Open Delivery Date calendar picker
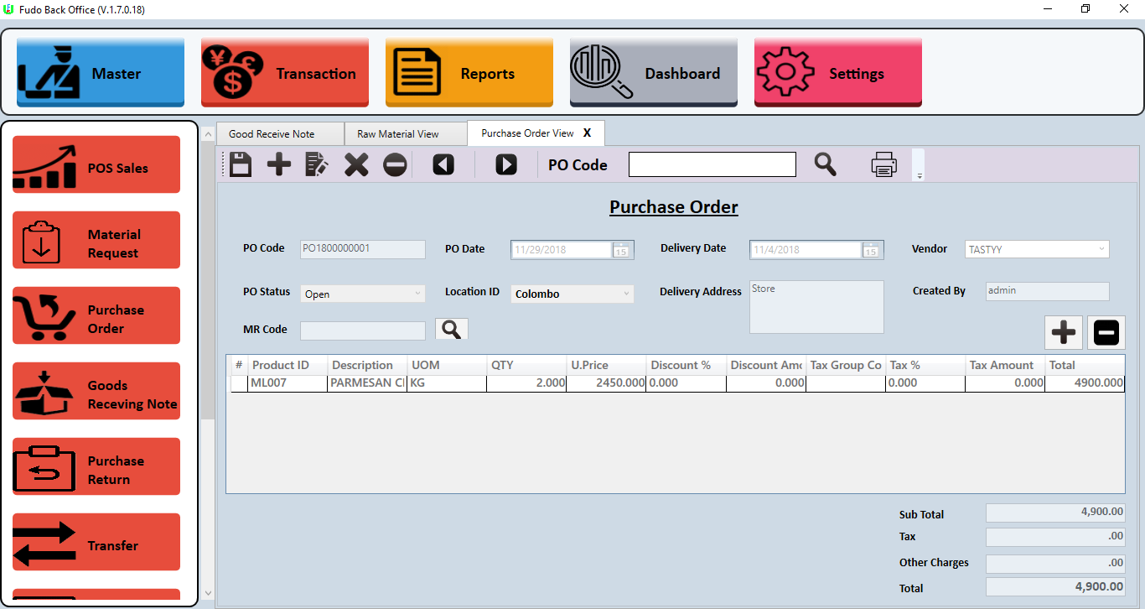Image resolution: width=1145 pixels, height=609 pixels. pyautogui.click(x=871, y=250)
